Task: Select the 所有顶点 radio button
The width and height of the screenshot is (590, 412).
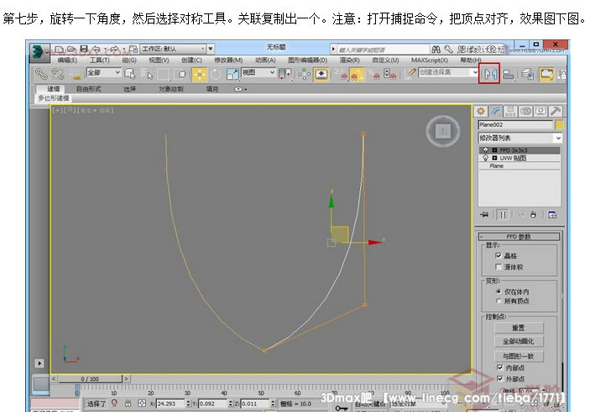Action: pyautogui.click(x=499, y=300)
